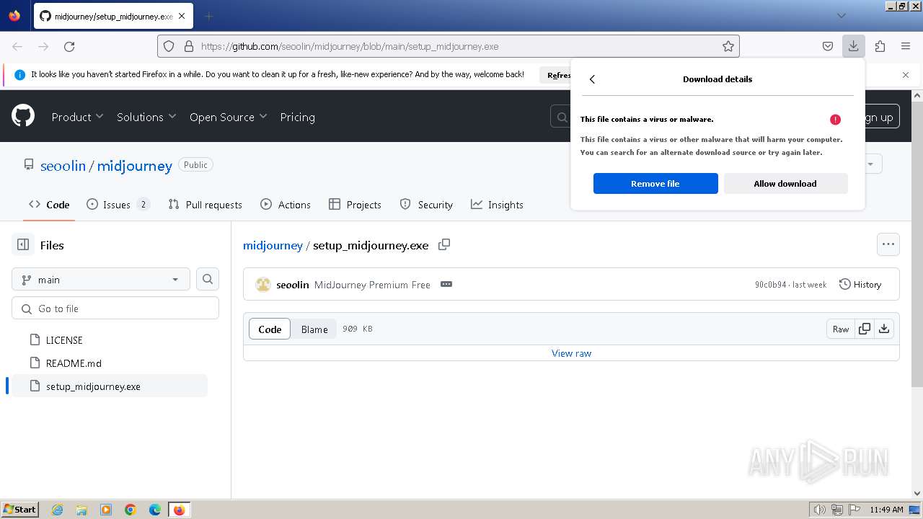Click seoolin commit author name
Screen dimensions: 923x519
[293, 285]
